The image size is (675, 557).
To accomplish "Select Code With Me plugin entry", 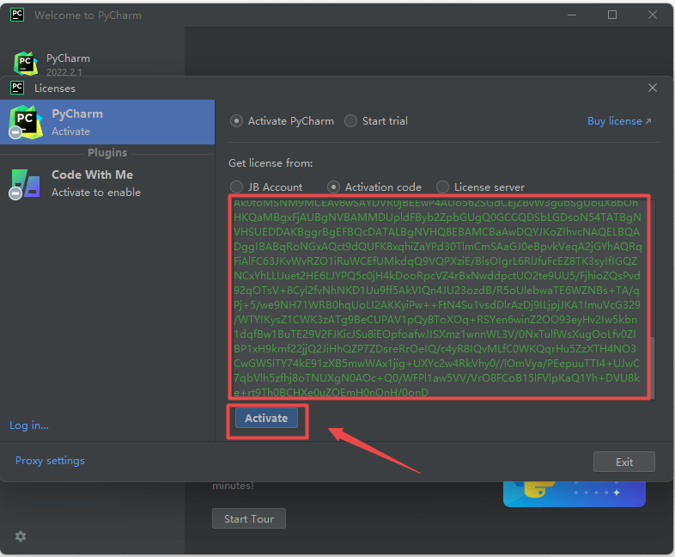I will 107,183.
